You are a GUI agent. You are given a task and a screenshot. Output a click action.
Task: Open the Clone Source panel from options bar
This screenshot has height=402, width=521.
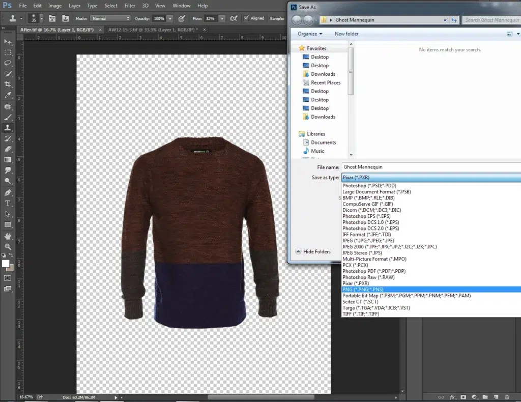click(66, 19)
